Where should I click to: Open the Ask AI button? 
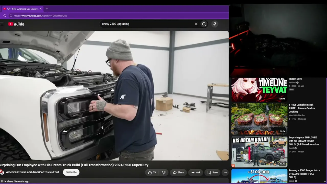pos(196,172)
